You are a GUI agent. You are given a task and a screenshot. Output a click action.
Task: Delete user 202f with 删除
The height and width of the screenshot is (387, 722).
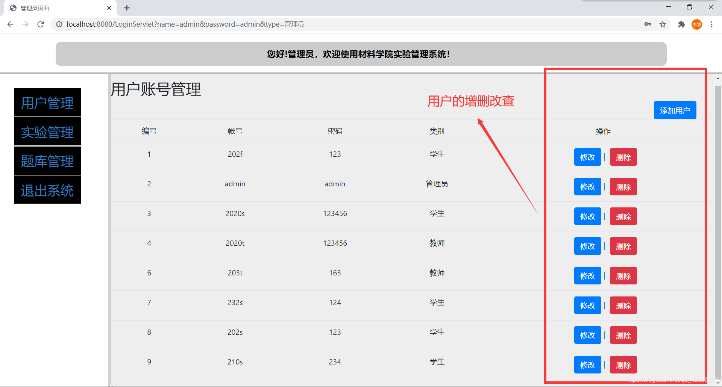(623, 157)
